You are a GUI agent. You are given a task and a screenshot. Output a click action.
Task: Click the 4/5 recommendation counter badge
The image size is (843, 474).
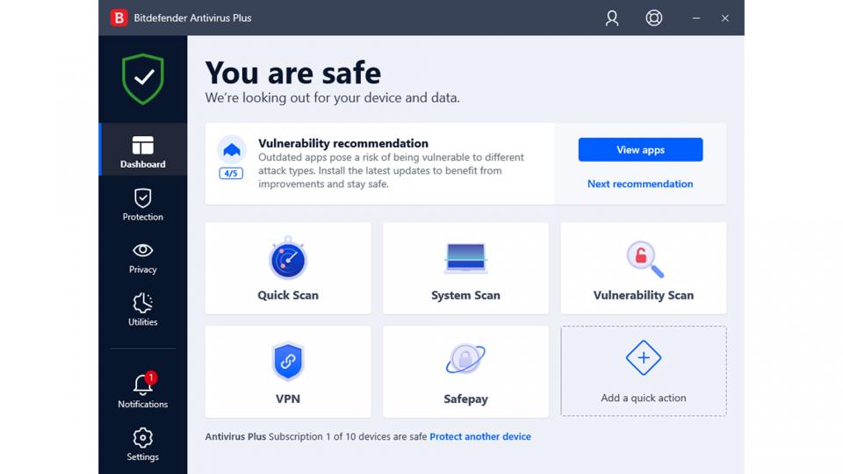pyautogui.click(x=231, y=174)
